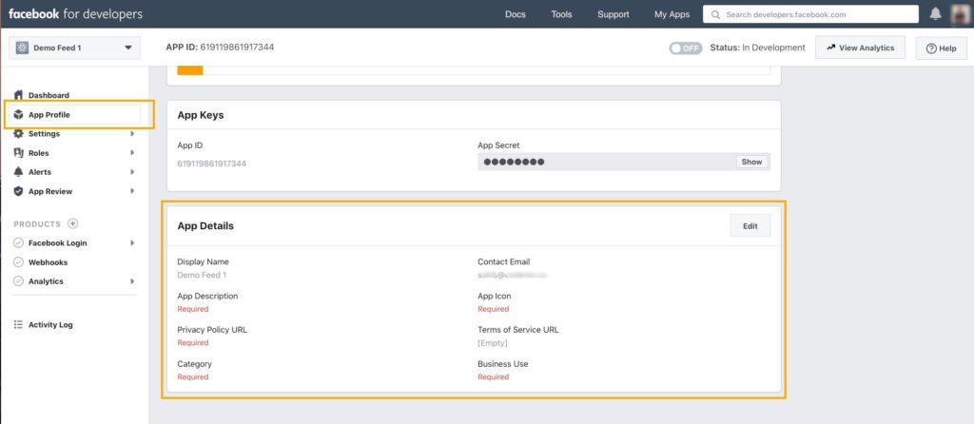Click Required under Category
Image resolution: width=974 pixels, height=424 pixels.
point(192,376)
